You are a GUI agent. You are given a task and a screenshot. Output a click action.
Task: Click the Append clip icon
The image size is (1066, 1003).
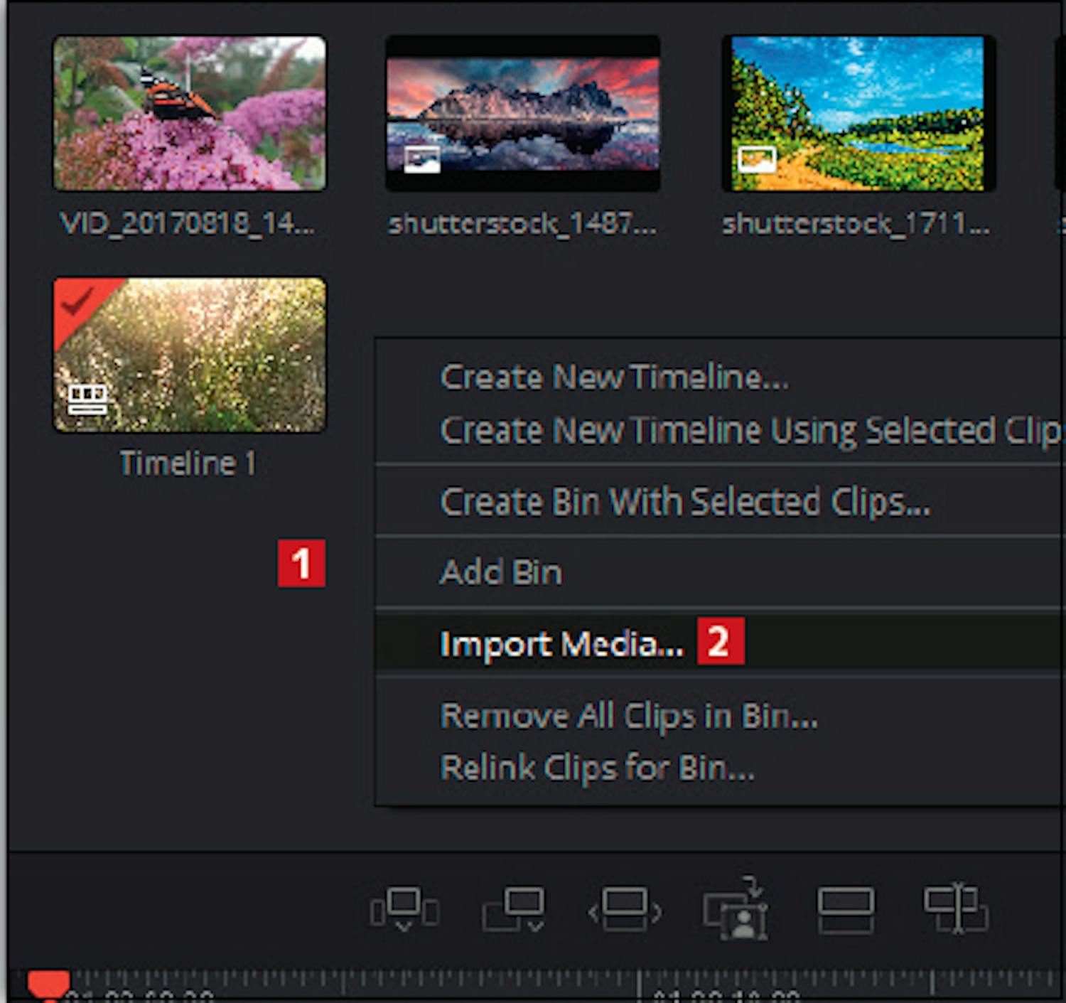point(513,909)
